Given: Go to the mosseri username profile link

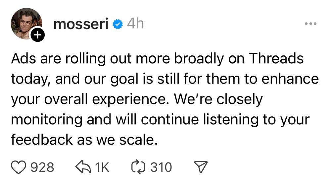Looking at the screenshot, I should click(80, 24).
